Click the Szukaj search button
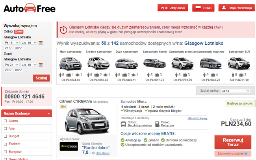 [41, 78]
